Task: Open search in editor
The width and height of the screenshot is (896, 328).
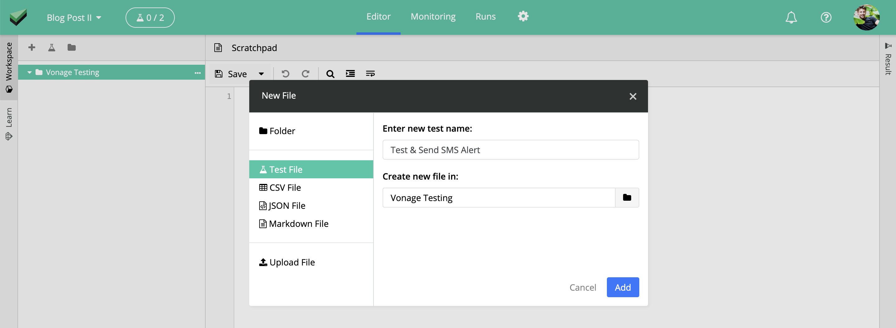Action: pyautogui.click(x=330, y=74)
